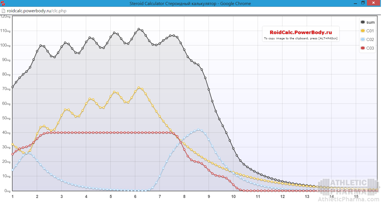Toggle the sum series legend label
This screenshot has width=382, height=203.
click(x=370, y=22)
